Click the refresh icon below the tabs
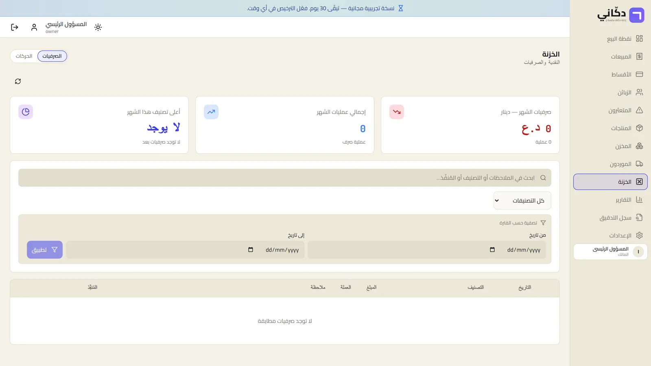 pos(18,81)
